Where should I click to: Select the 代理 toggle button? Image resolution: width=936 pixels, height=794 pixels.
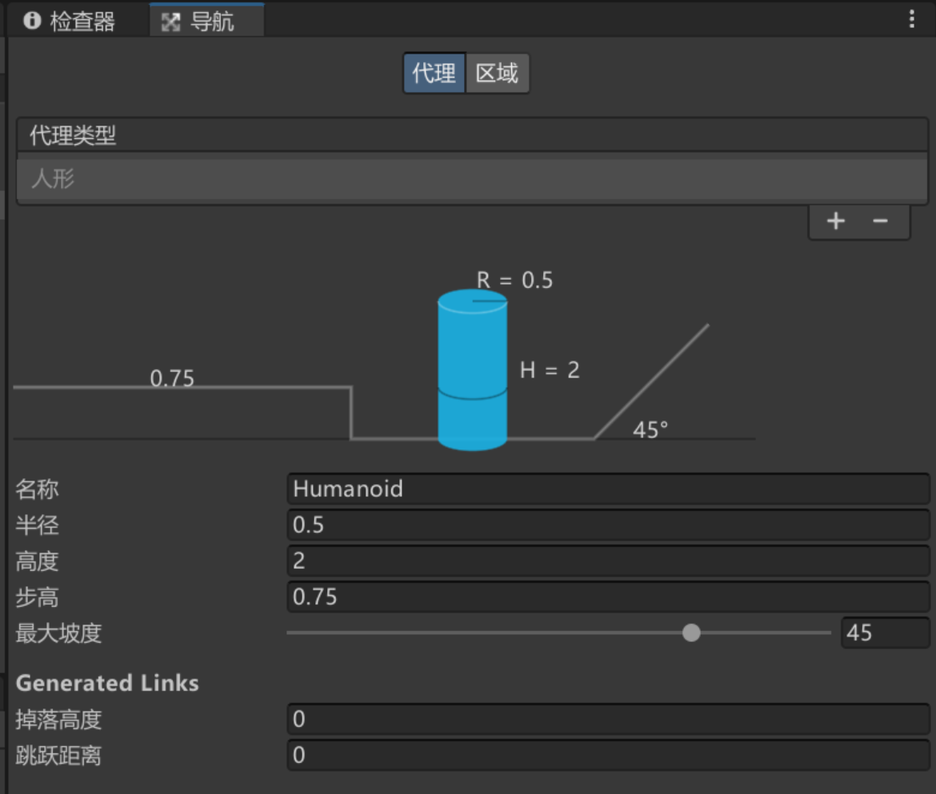(434, 74)
